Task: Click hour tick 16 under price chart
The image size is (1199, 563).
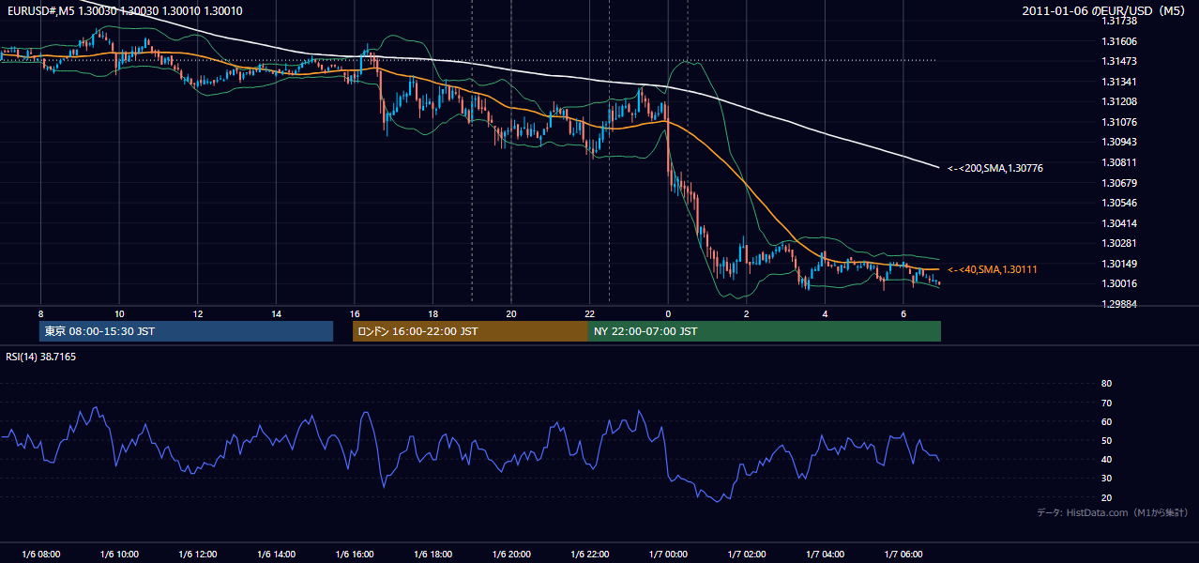Action: pyautogui.click(x=354, y=313)
